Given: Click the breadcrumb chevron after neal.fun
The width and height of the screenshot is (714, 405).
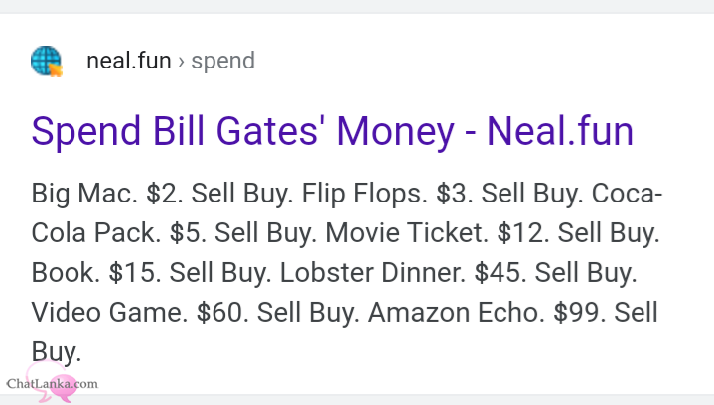Looking at the screenshot, I should (x=182, y=62).
